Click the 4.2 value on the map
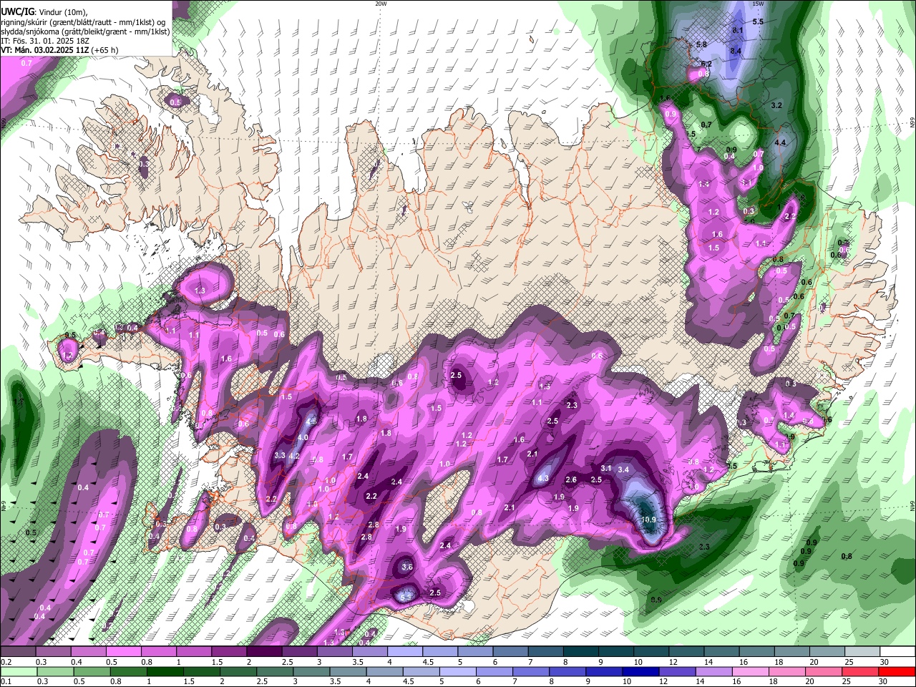 pyautogui.click(x=293, y=456)
